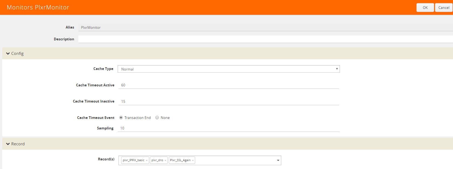The image size is (453, 169).
Task: Click the plxr_IPFIX_basic tag text
Action: coord(134,160)
